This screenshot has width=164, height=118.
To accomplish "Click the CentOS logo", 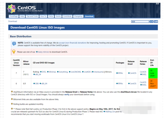I will point(25,8).
